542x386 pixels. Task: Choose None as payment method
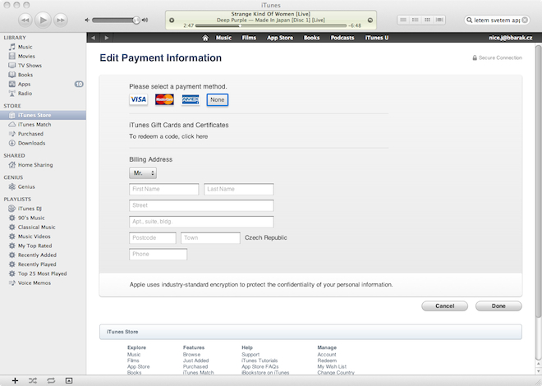pyautogui.click(x=218, y=99)
